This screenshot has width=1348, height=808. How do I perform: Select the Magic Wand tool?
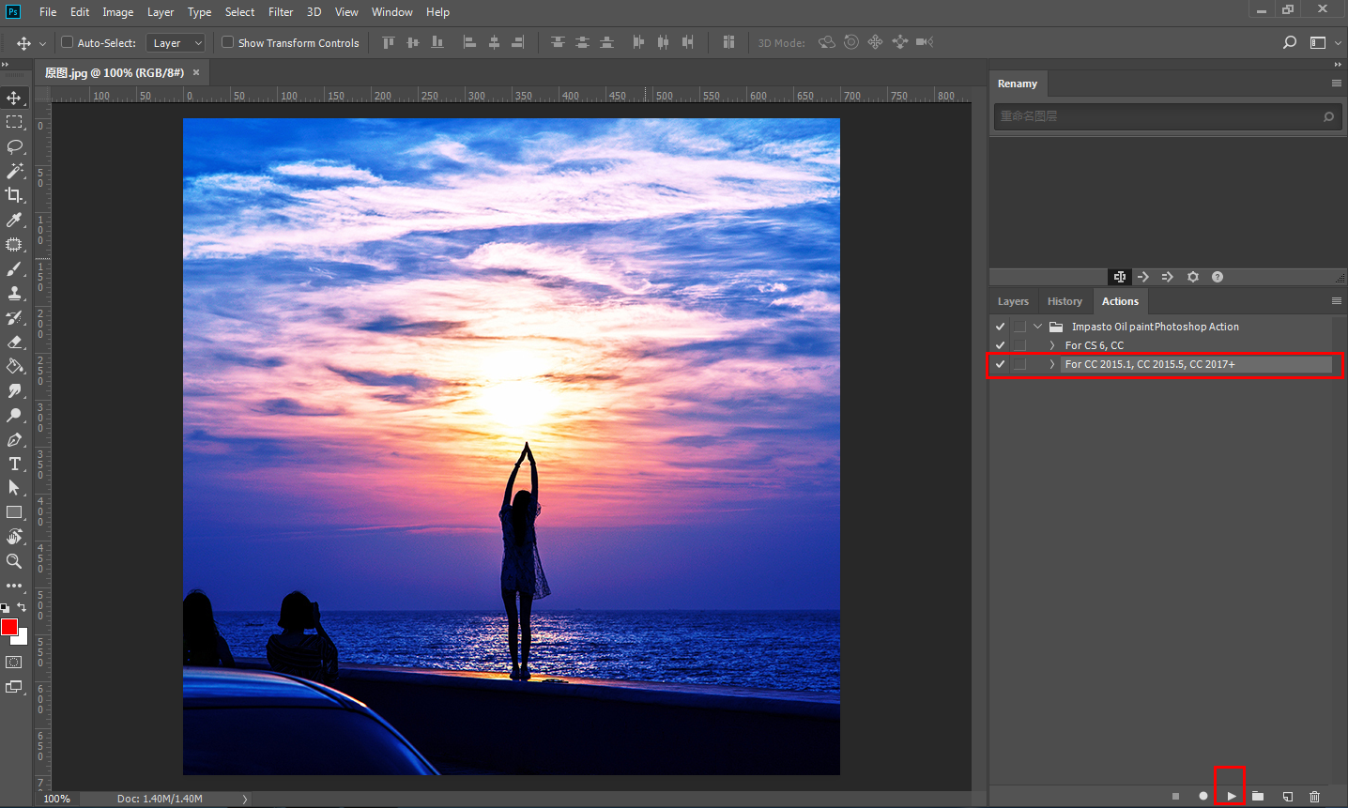click(14, 171)
